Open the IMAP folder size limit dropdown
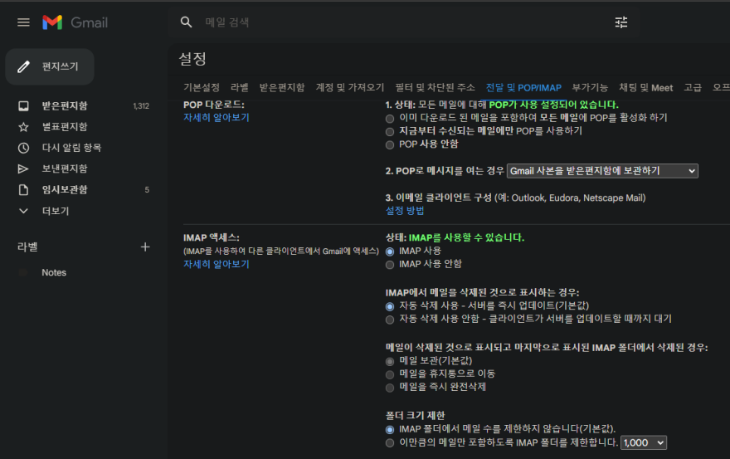The image size is (730, 459). coord(644,442)
